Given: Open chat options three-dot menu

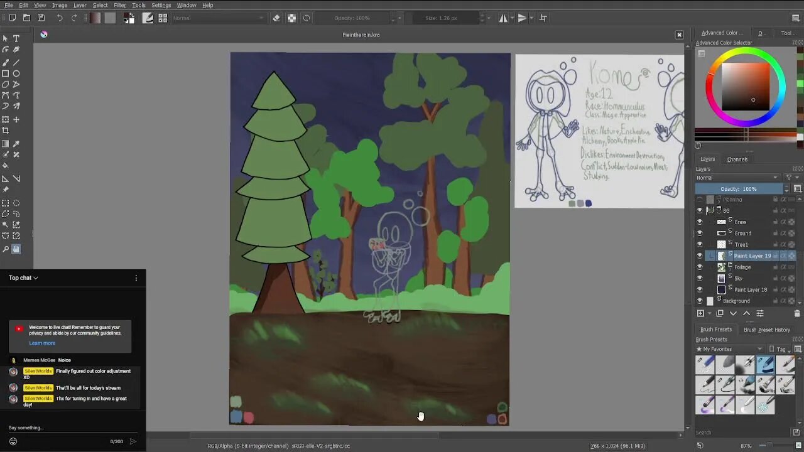Looking at the screenshot, I should (x=136, y=277).
